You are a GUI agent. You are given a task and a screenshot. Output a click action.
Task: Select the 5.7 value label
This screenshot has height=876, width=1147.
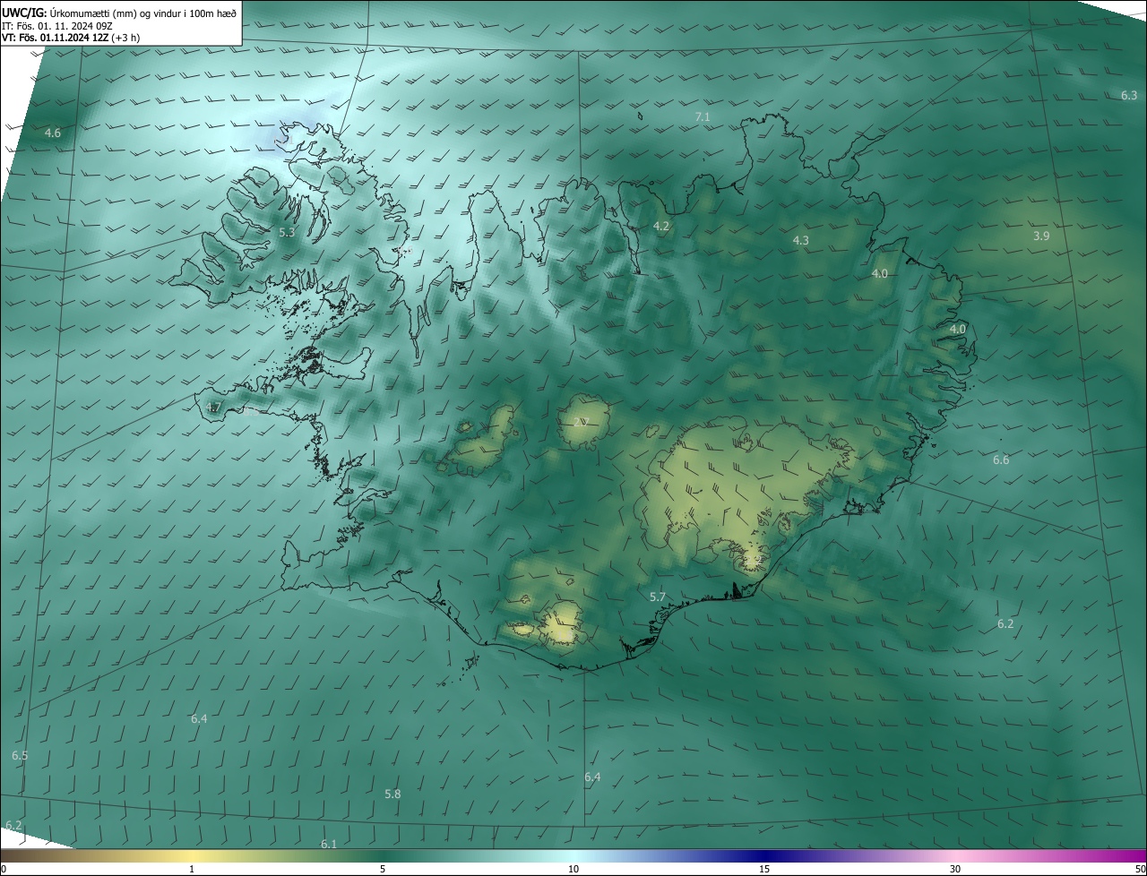658,597
